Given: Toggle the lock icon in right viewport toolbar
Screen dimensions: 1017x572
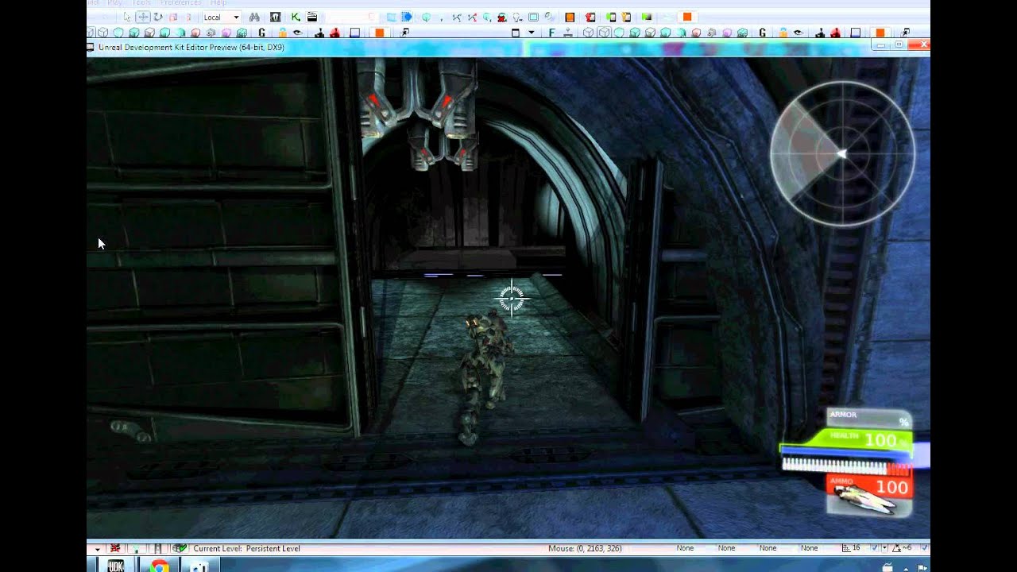Looking at the screenshot, I should pyautogui.click(x=783, y=33).
